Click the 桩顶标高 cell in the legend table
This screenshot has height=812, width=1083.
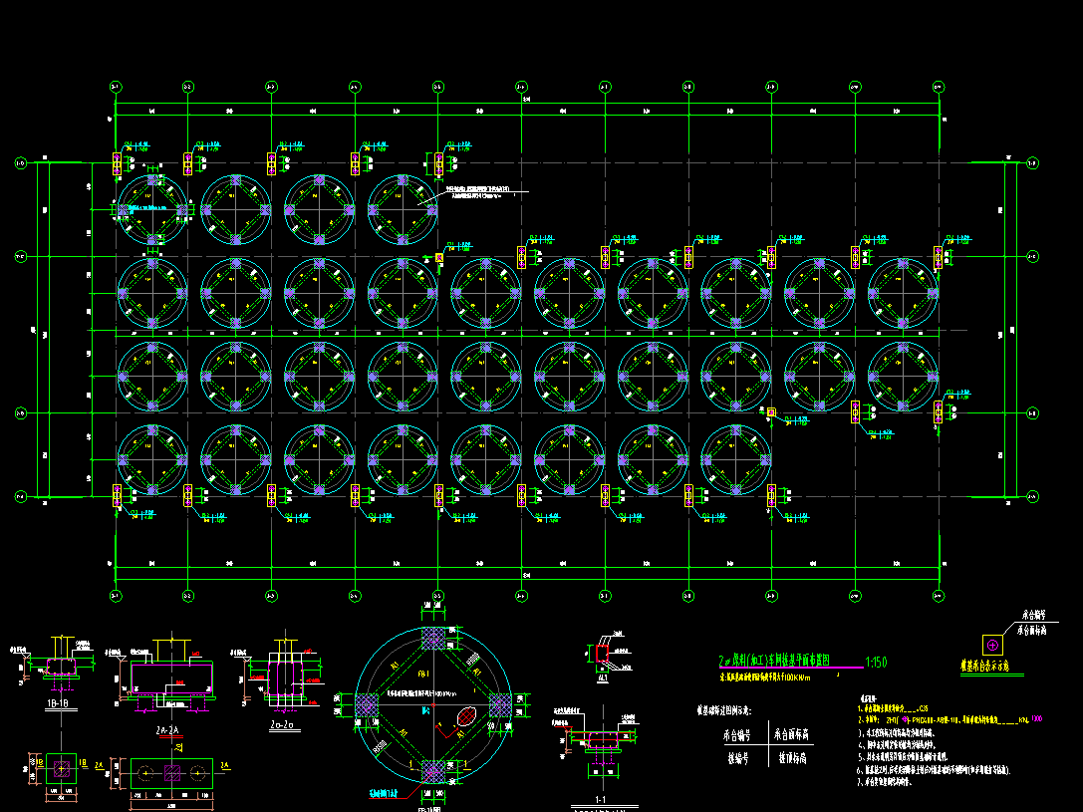pos(793,758)
